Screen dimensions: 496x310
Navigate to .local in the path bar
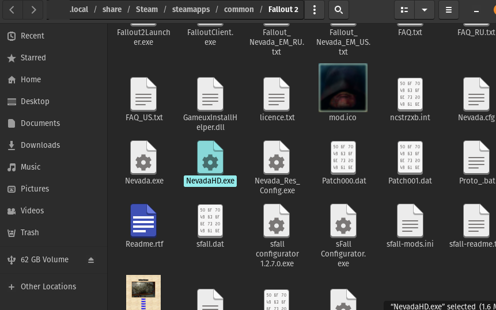click(x=79, y=9)
